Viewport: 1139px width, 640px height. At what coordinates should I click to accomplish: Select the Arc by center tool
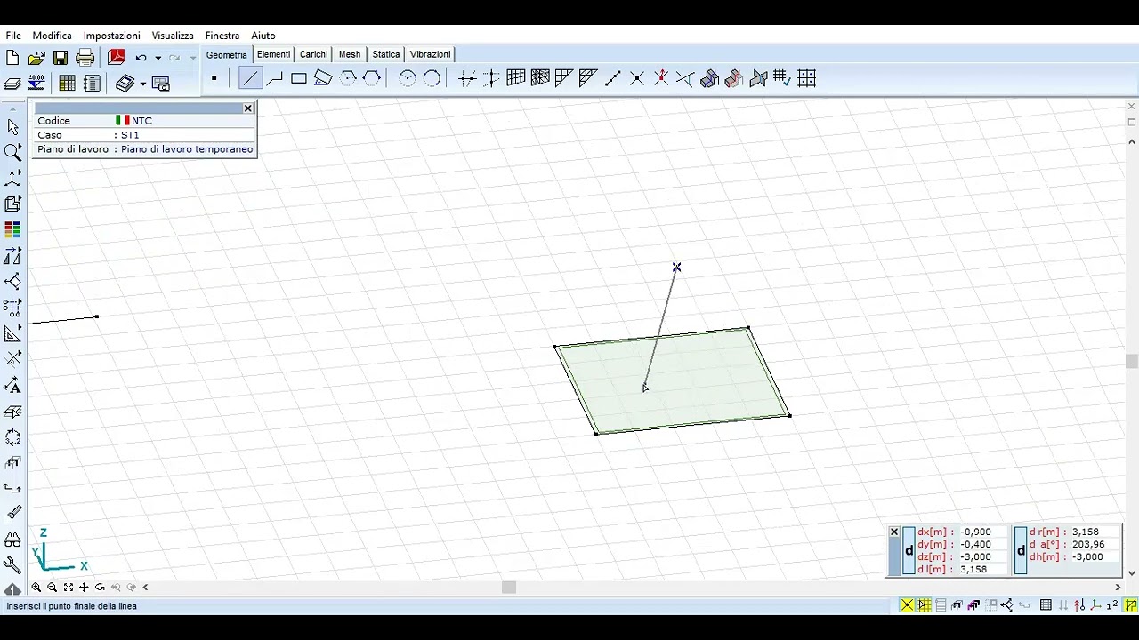(408, 79)
